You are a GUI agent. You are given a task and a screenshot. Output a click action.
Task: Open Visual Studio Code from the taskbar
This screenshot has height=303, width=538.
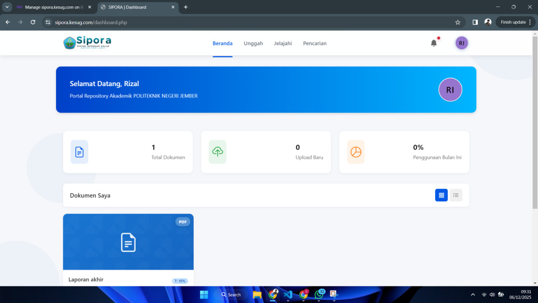click(288, 294)
